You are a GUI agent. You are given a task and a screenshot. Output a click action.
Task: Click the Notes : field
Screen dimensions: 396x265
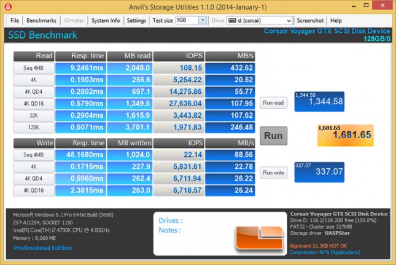tap(169, 230)
